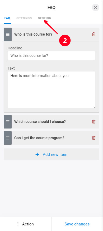This screenshot has height=231, width=103.
Task: Grab the drag handle of 'Who is this course for?'
Action: coord(8,35)
